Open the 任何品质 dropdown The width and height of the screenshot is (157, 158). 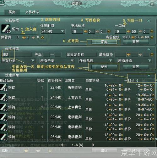(x=96, y=61)
